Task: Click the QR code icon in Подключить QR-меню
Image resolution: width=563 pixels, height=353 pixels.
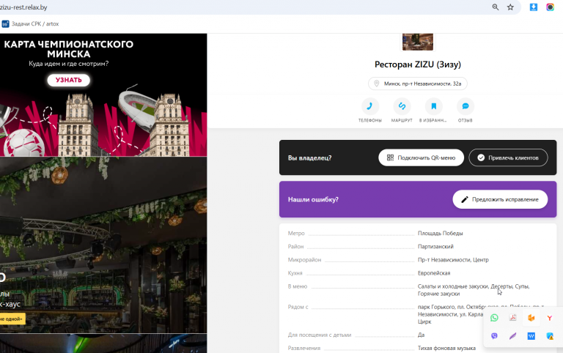Action: (390, 157)
